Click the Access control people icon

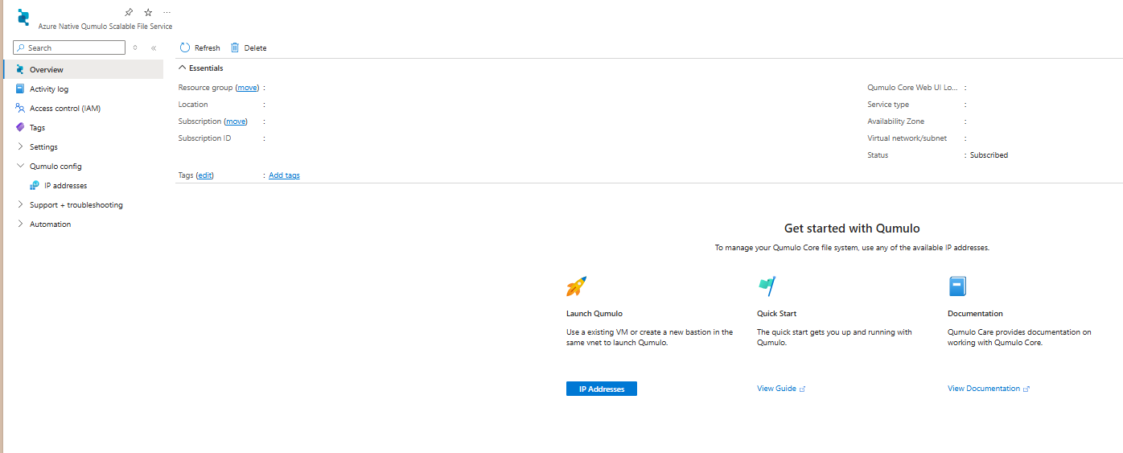coord(20,108)
